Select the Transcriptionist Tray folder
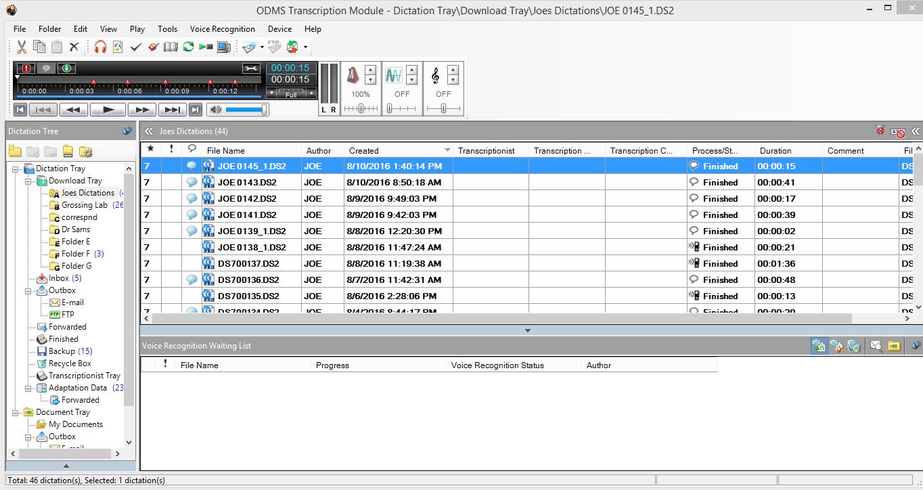Viewport: 923px width, 490px height. tap(85, 376)
